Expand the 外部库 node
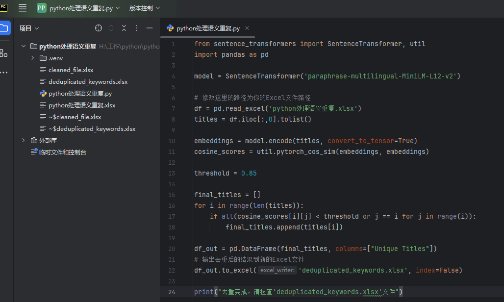The image size is (504, 302). coord(24,140)
